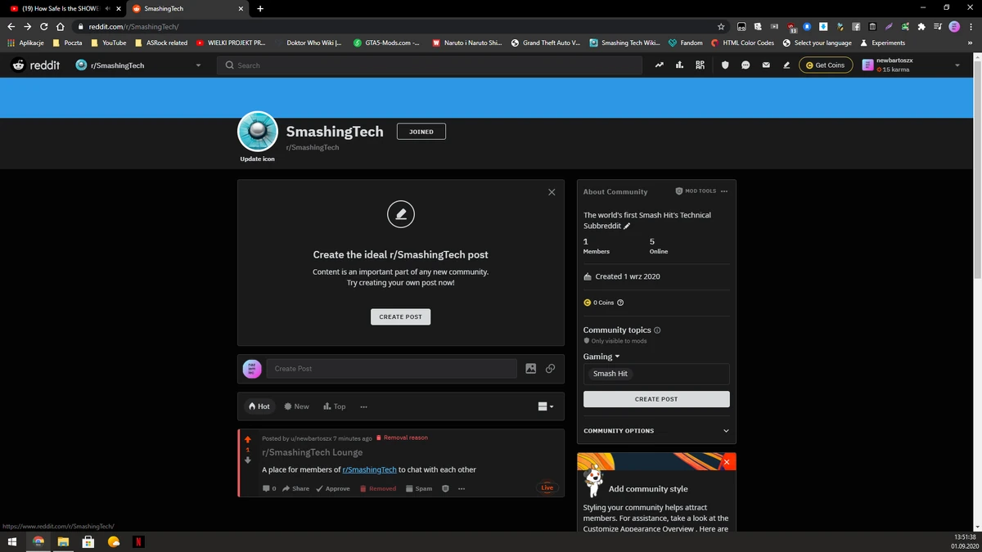Select the New sort option
The image size is (982, 552).
pyautogui.click(x=297, y=406)
